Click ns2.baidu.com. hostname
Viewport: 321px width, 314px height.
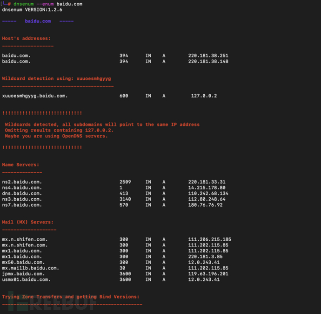point(22,182)
